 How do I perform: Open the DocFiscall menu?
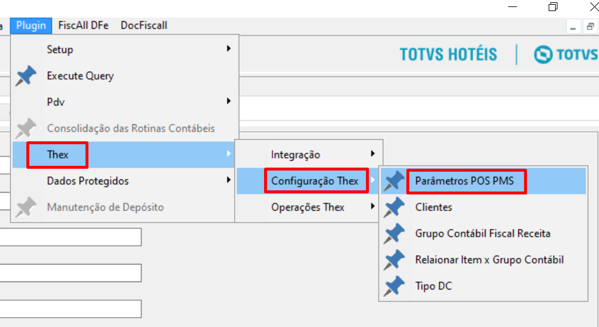coord(143,26)
